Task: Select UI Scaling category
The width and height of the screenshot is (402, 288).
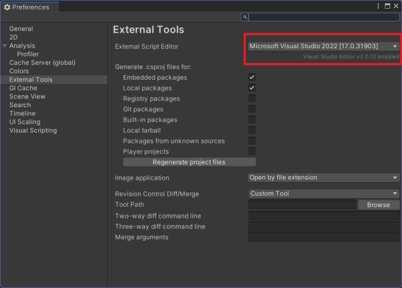Action: pos(25,122)
